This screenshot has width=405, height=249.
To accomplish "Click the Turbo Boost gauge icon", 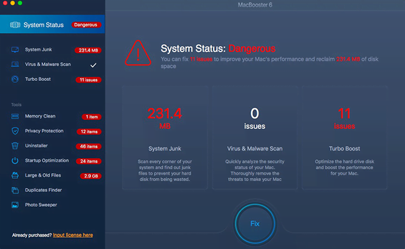I will pos(15,79).
